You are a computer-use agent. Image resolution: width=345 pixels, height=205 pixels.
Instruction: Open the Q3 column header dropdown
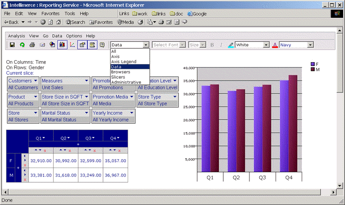click(94, 138)
